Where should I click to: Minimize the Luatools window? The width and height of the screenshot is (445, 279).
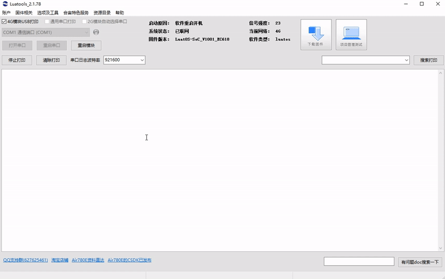(406, 4)
